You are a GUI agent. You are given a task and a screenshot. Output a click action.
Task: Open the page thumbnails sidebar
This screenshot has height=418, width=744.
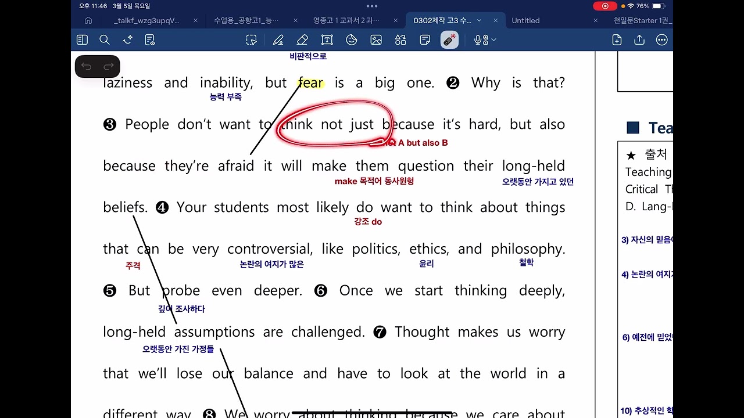coord(82,40)
